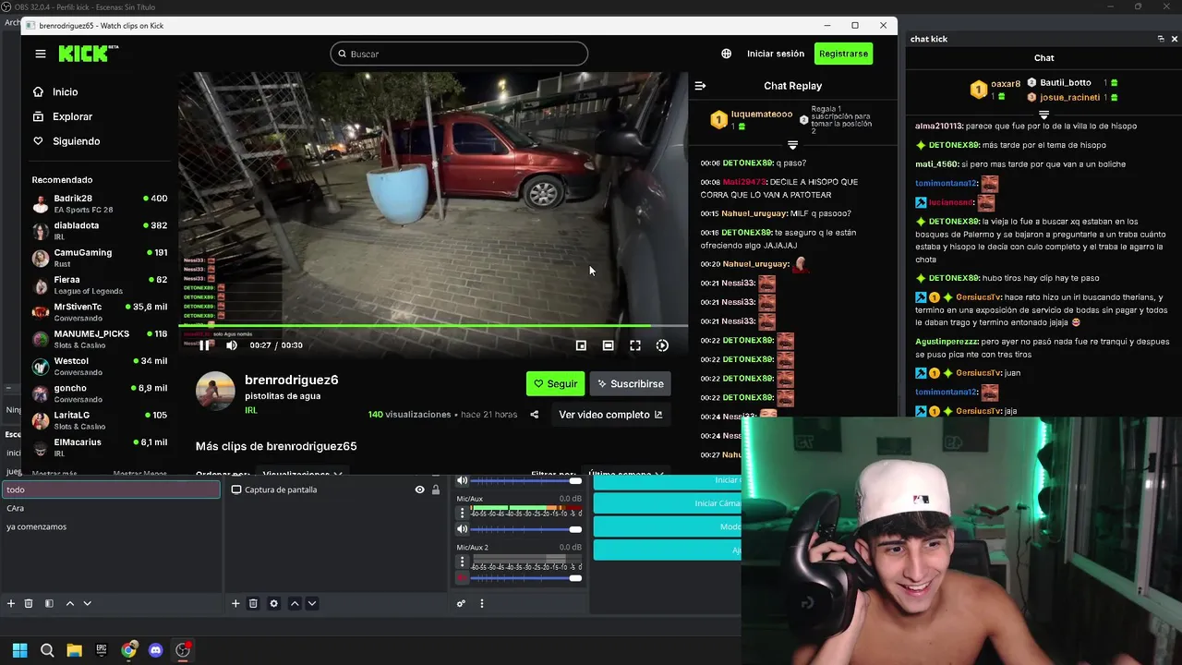Select Captura de pantalla source row
Image resolution: width=1182 pixels, height=665 pixels.
pyautogui.click(x=335, y=490)
